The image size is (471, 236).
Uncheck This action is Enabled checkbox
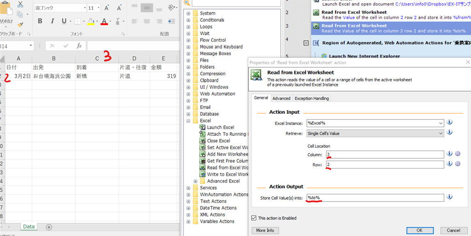point(254,218)
